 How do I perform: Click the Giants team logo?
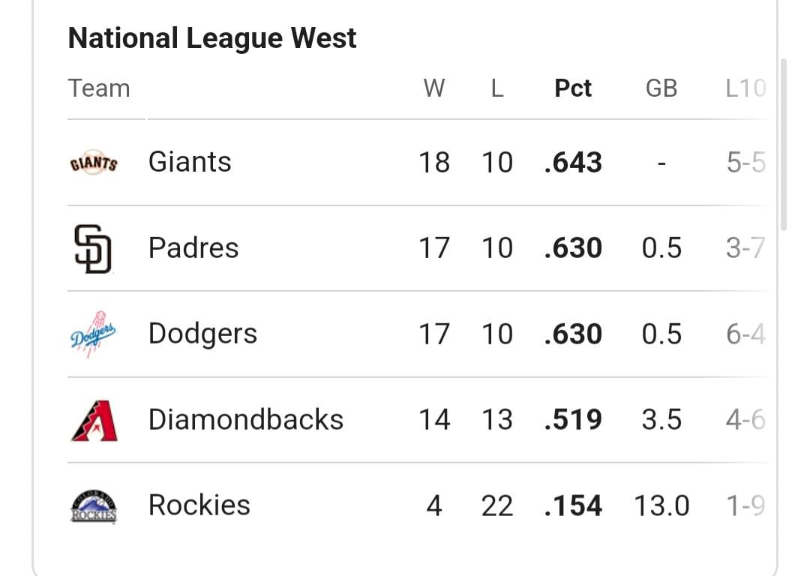tap(94, 163)
